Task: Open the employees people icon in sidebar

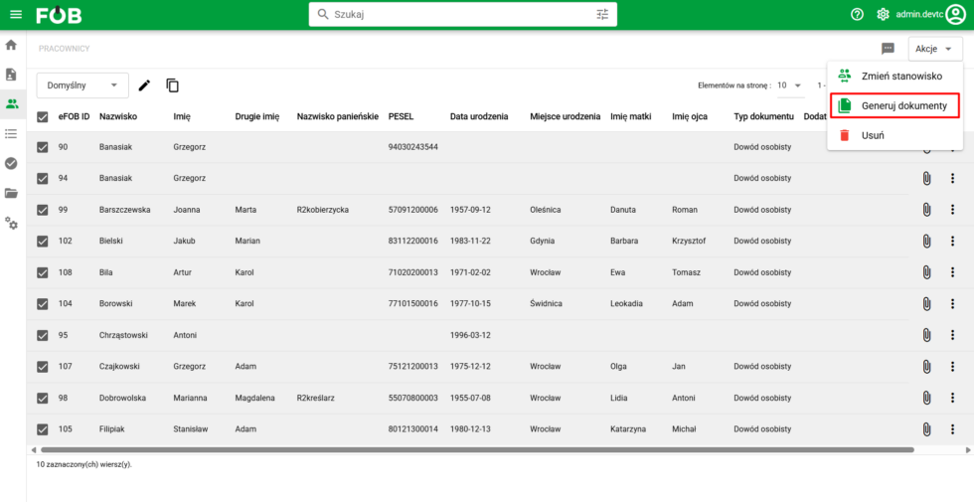Action: coord(12,103)
